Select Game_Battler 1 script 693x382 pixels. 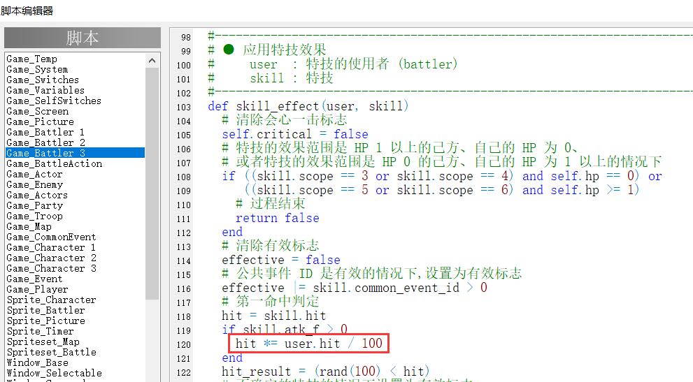[x=45, y=133]
